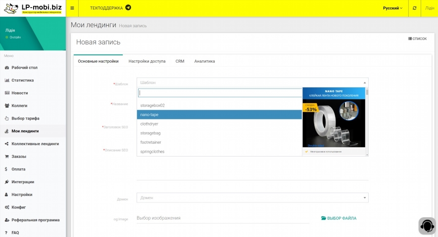The height and width of the screenshot is (237, 438).
Task: Click the refresh icon in top bar
Action: [x=414, y=8]
